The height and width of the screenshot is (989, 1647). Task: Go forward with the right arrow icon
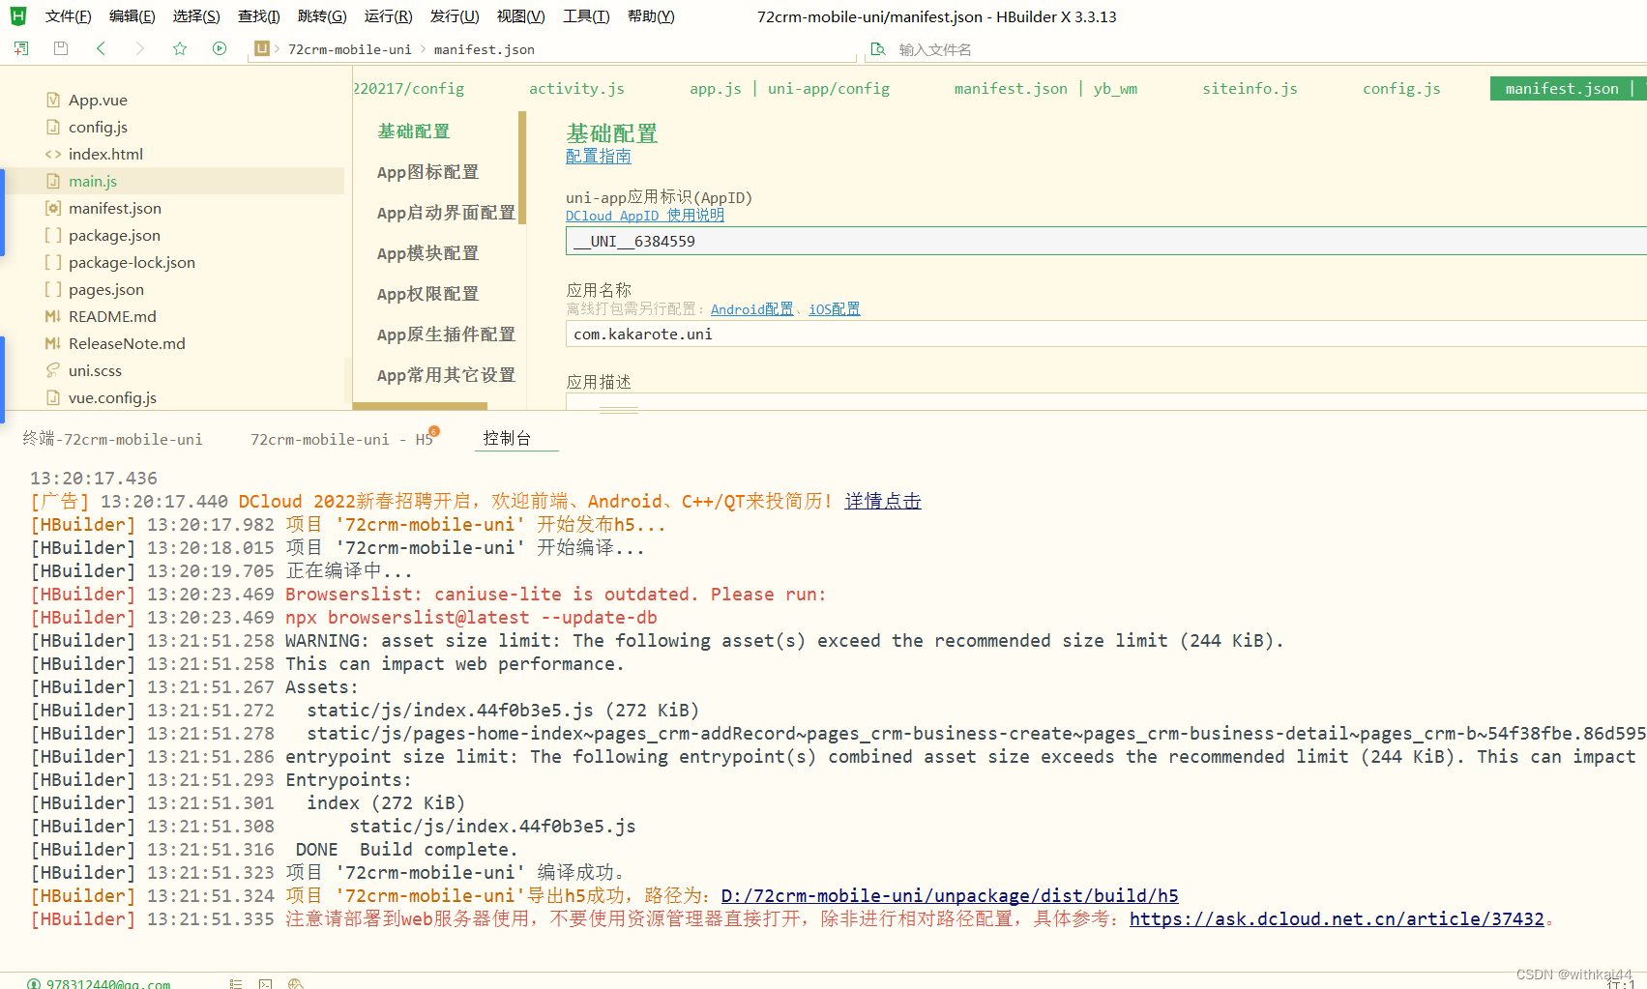pyautogui.click(x=140, y=48)
